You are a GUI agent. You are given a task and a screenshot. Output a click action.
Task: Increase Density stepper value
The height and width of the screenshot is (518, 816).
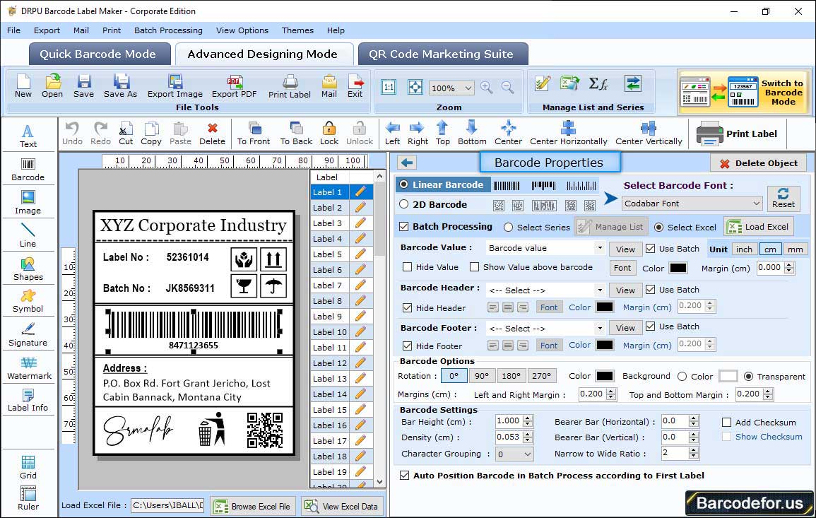pos(528,434)
